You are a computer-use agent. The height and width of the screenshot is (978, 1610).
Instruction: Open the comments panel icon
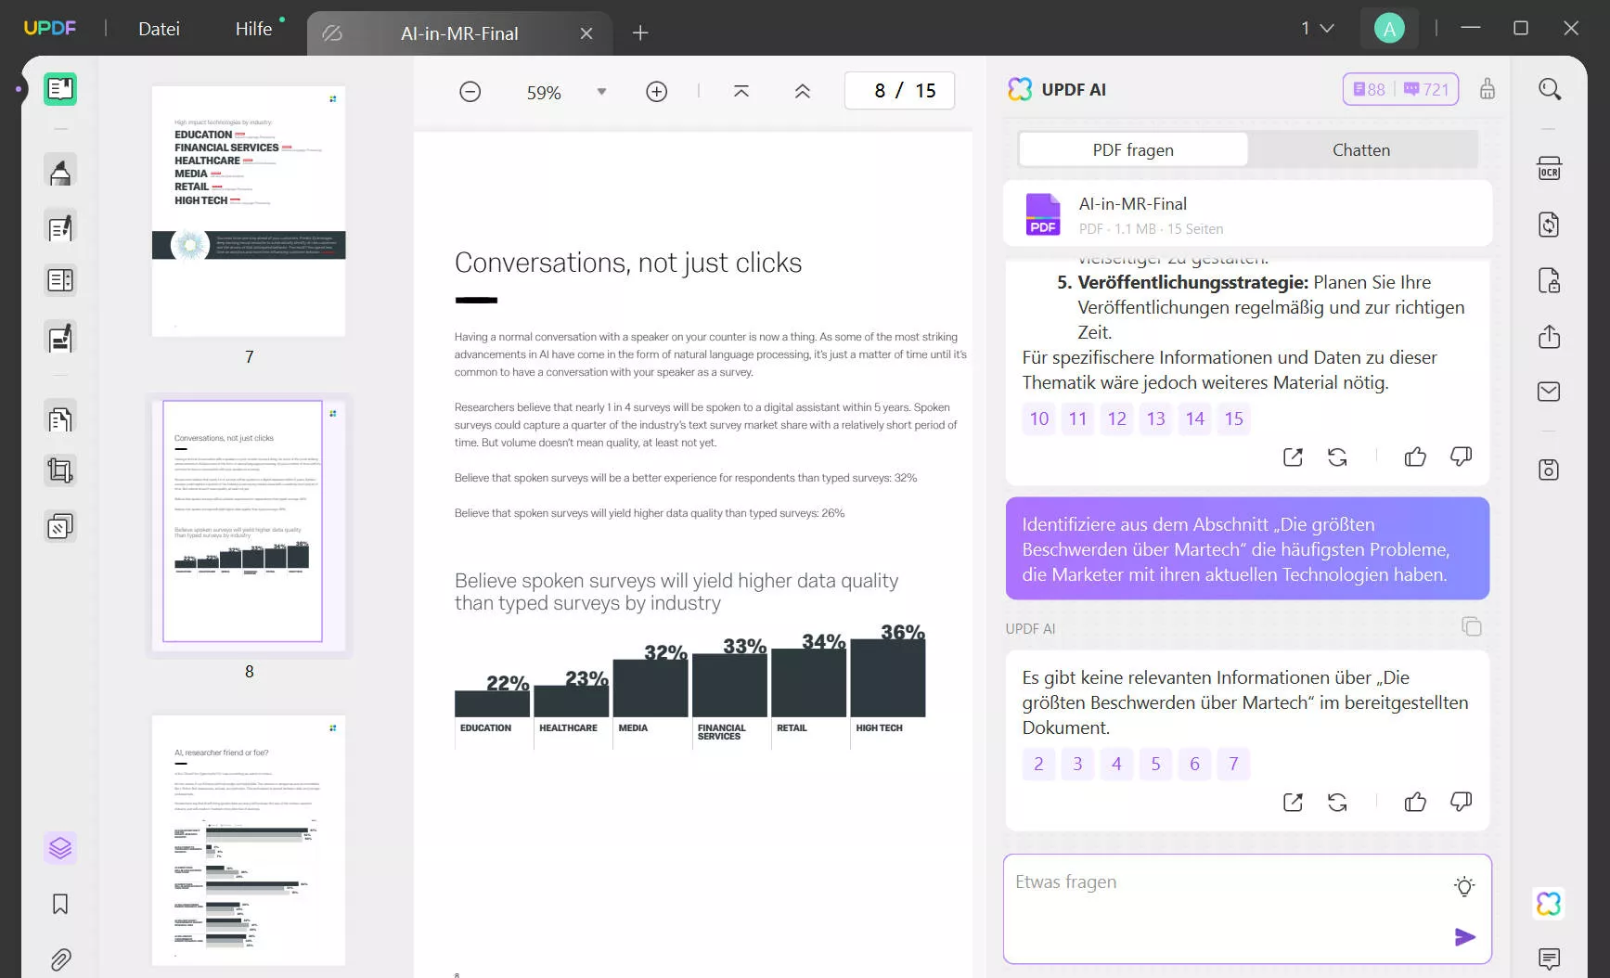tap(1550, 959)
